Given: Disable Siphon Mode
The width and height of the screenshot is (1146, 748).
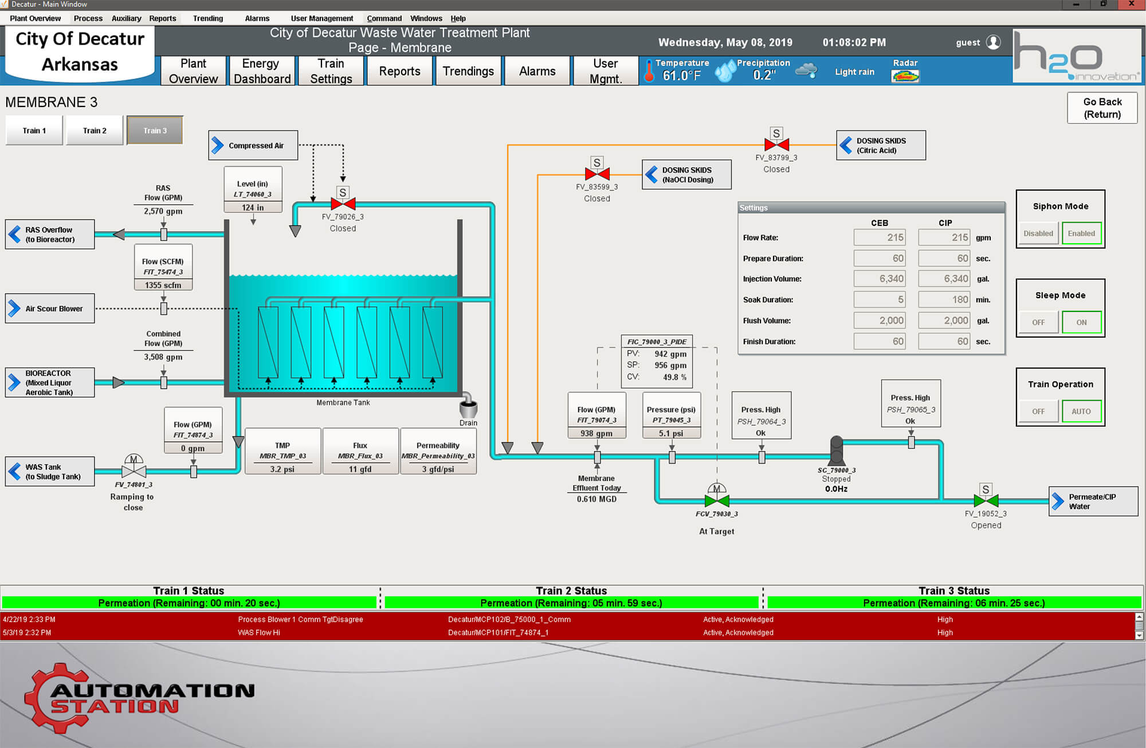Looking at the screenshot, I should (1038, 233).
